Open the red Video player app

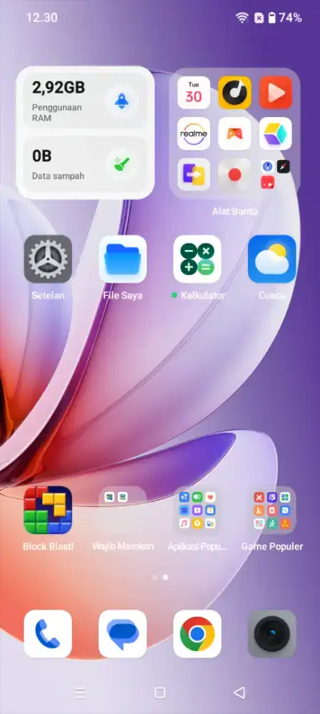click(276, 92)
